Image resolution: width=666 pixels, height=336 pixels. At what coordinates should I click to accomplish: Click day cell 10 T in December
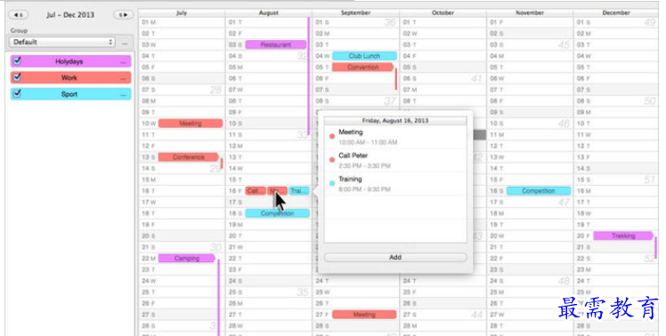click(x=616, y=124)
